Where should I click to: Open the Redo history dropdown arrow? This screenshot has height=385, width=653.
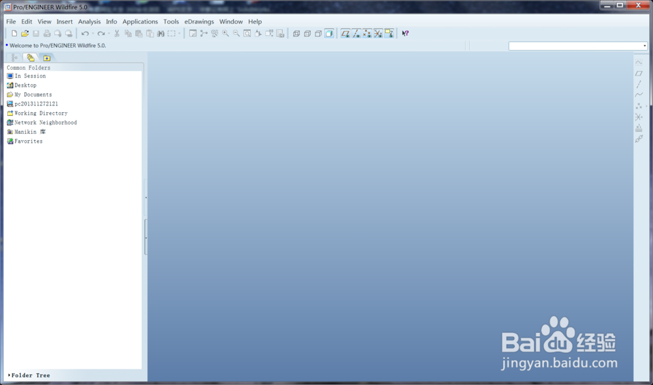(108, 34)
